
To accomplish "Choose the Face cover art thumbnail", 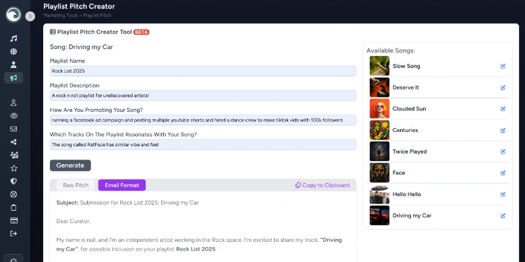I will pos(379,173).
